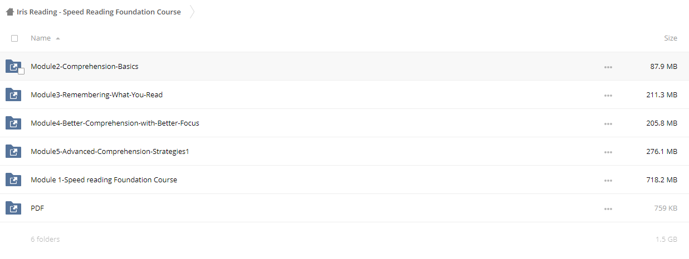Open the three-dot menu for the PDF folder
Screen dimensions: 689x259
(608, 208)
